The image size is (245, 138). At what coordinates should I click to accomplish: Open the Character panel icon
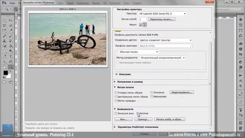click(241, 81)
